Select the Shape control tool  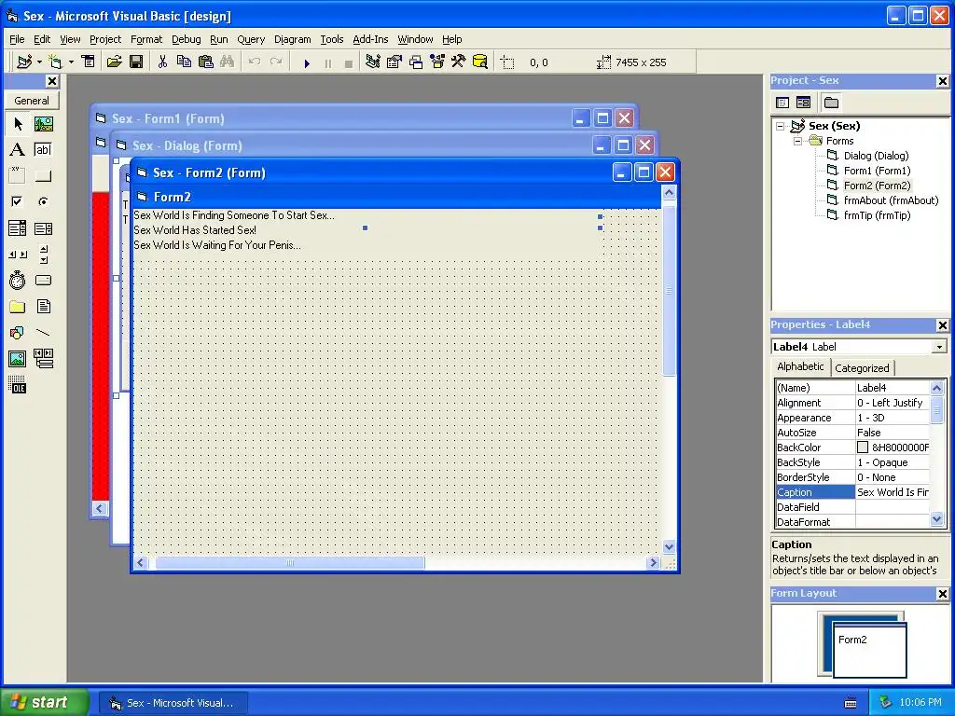pyautogui.click(x=18, y=333)
